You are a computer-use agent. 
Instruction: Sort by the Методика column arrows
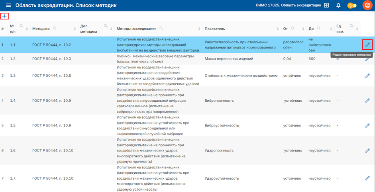tap(75, 29)
